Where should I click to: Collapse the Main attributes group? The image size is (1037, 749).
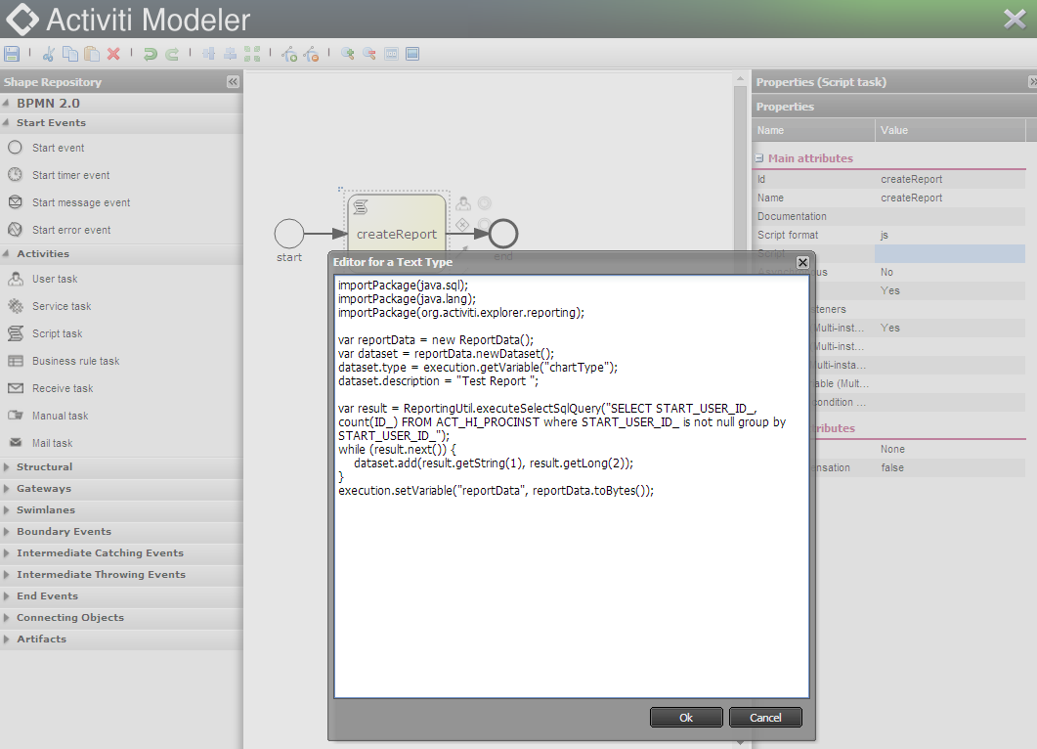point(759,158)
